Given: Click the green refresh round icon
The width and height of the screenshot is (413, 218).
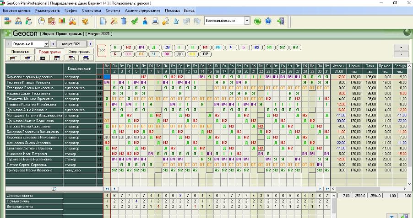Looking at the screenshot, I should [x=257, y=21].
